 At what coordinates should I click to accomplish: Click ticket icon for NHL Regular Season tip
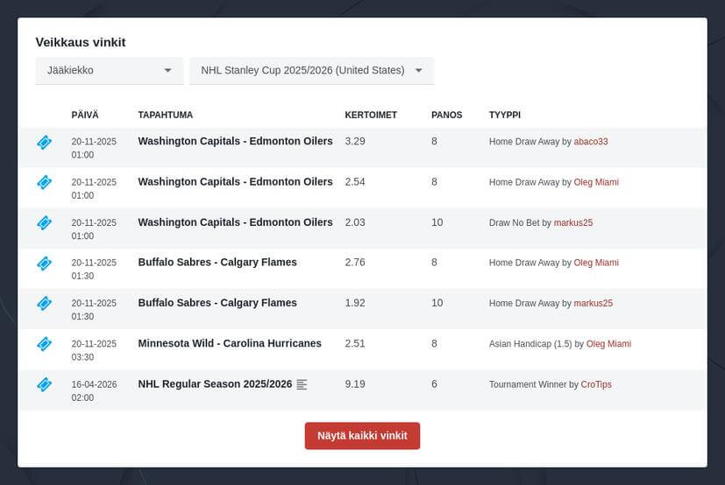tap(44, 384)
